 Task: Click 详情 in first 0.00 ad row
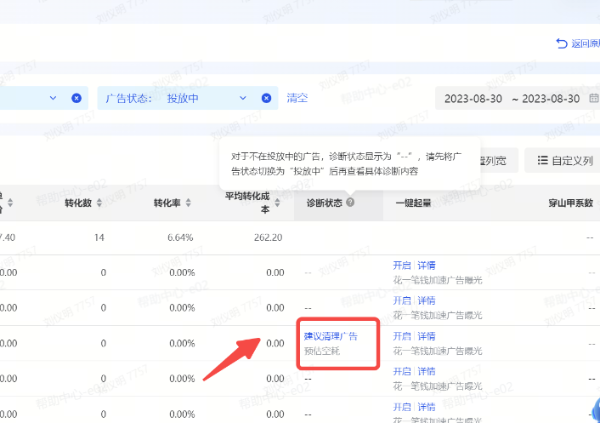(427, 266)
